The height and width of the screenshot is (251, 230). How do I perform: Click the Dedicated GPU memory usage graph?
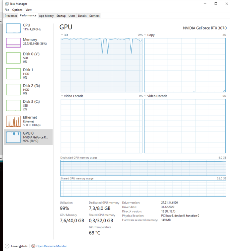click(x=143, y=168)
